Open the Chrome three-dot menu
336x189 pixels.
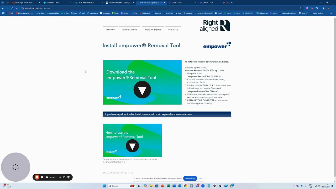333,8
